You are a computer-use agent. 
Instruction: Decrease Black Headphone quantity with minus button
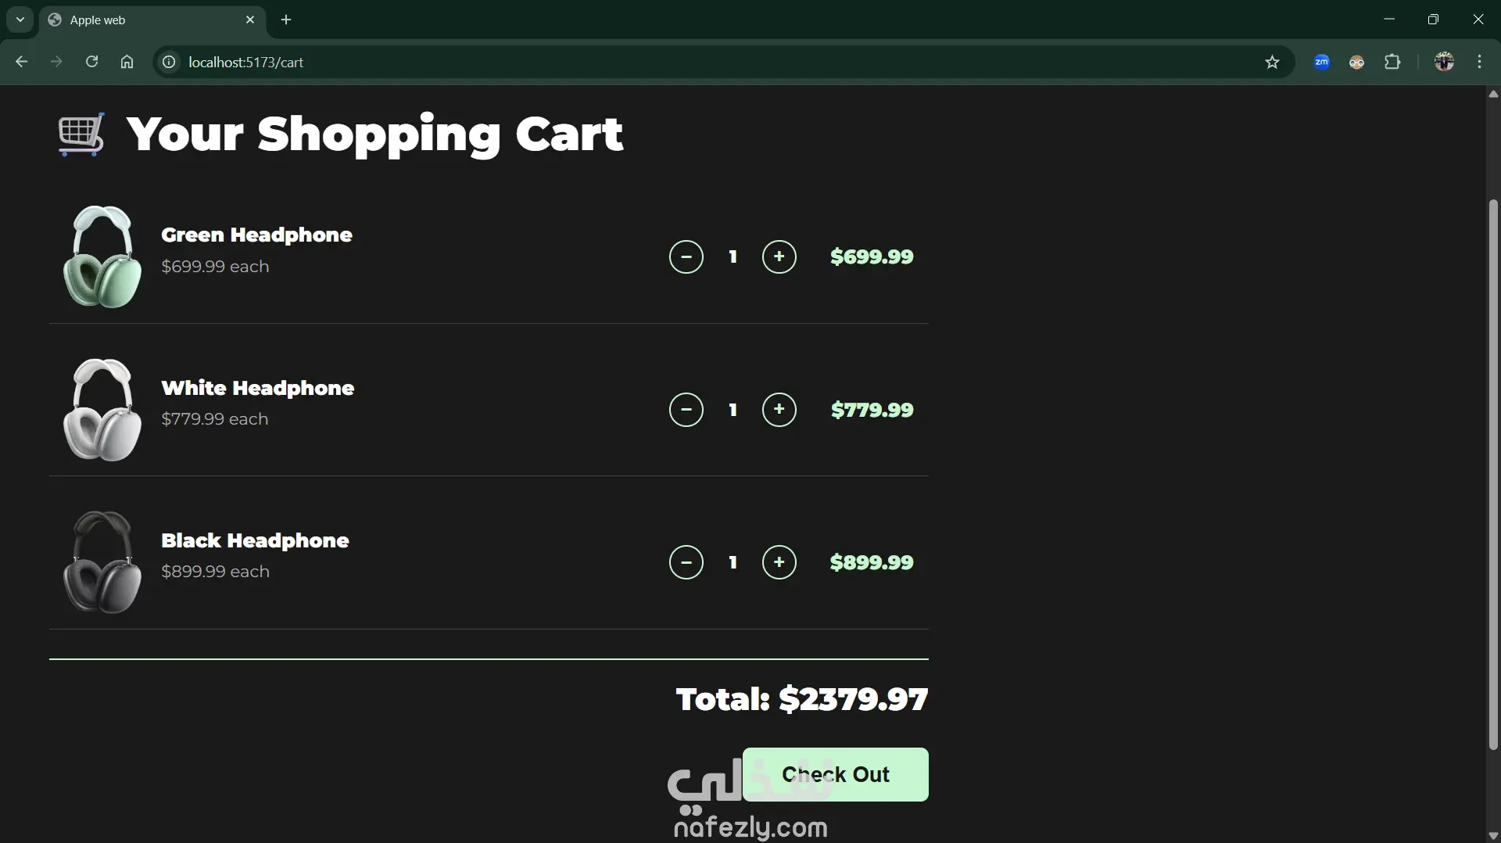pyautogui.click(x=686, y=562)
